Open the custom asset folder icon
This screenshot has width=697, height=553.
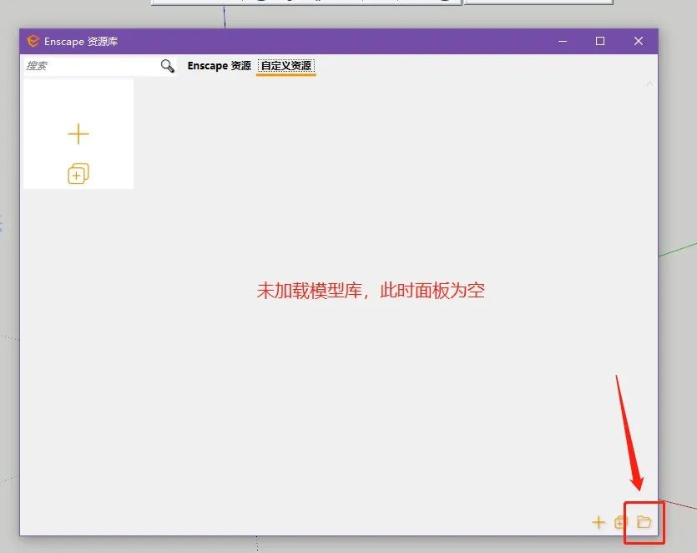644,522
